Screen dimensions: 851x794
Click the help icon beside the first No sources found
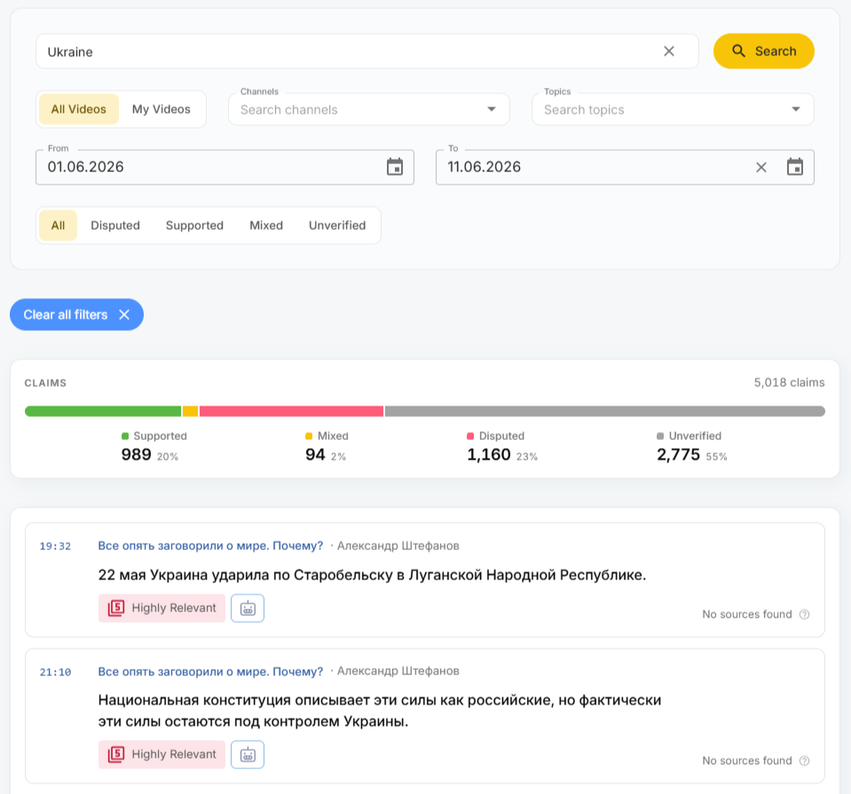pos(804,615)
